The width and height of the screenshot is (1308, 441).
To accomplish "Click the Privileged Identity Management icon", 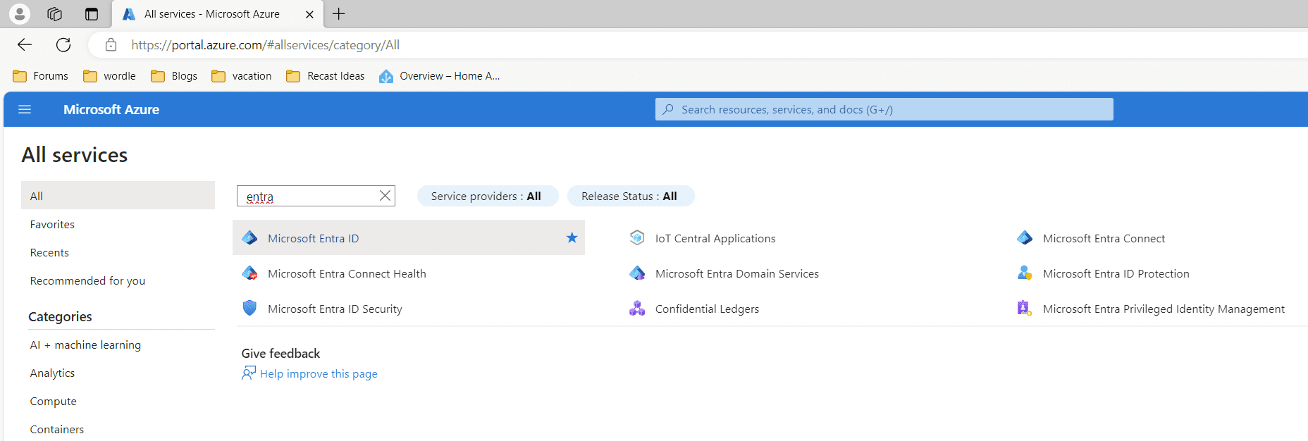I will click(1025, 309).
